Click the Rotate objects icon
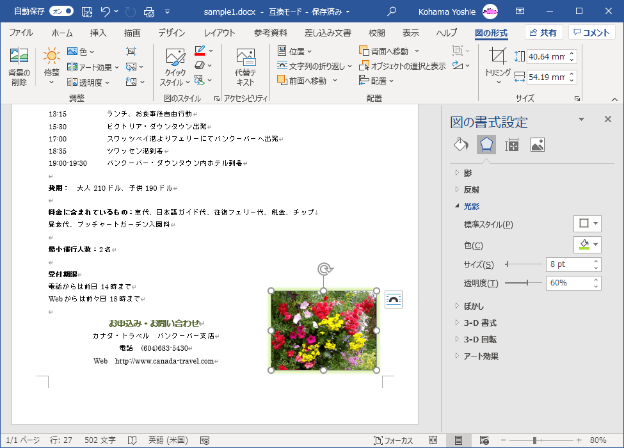The height and width of the screenshot is (448, 624). [458, 66]
